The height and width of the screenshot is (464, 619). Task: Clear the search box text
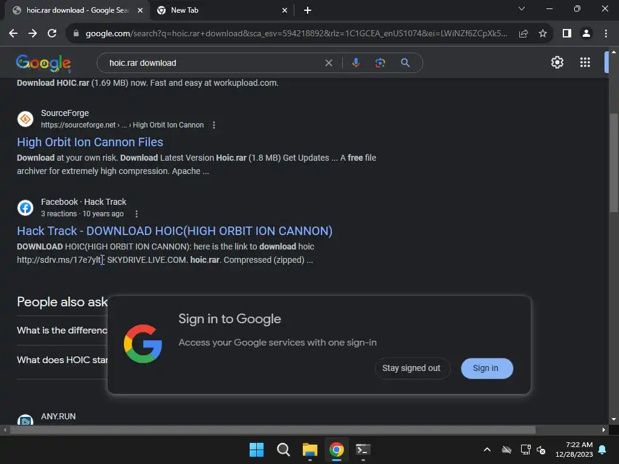(x=328, y=63)
